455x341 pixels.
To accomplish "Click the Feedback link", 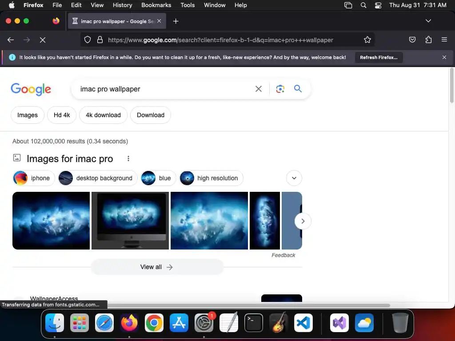I will tap(283, 255).
